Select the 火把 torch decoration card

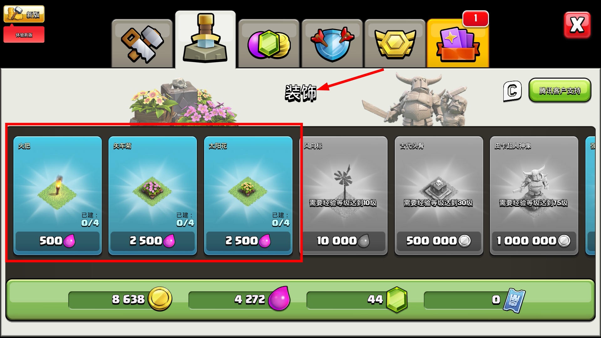click(x=58, y=196)
